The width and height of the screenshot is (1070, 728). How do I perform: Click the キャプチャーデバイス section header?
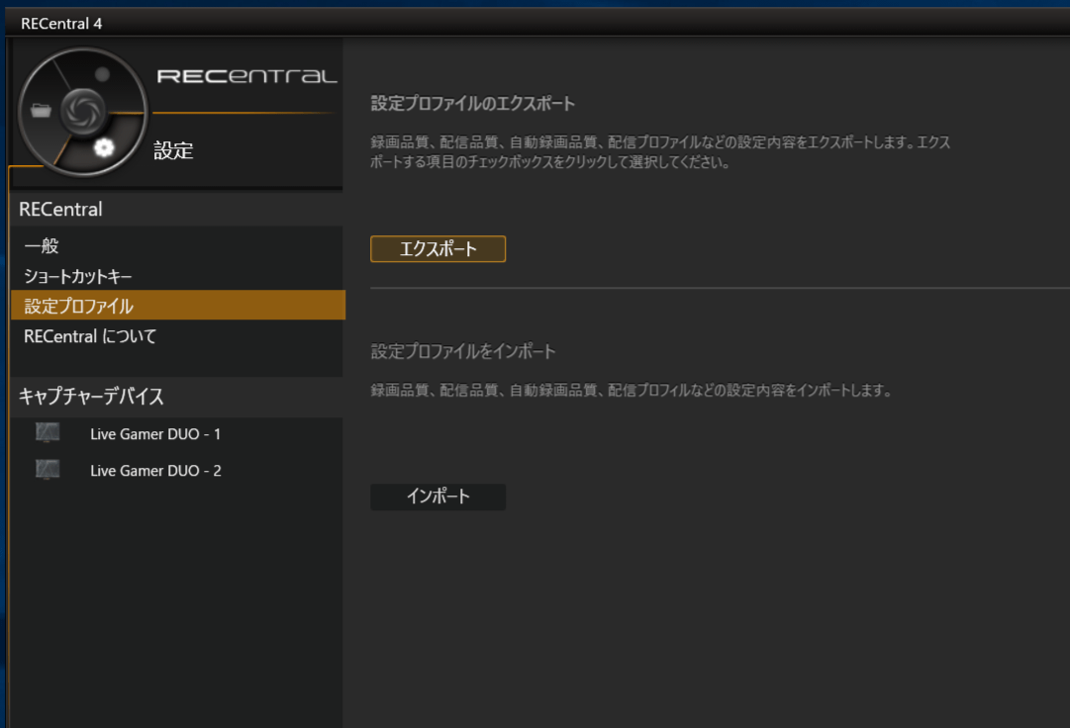coord(178,396)
